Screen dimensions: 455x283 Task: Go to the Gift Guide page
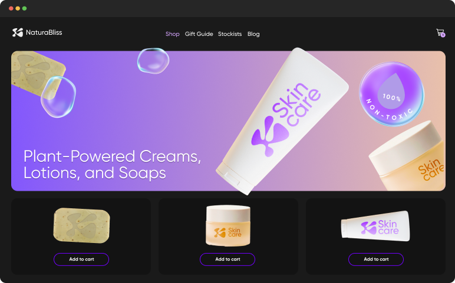pos(199,34)
